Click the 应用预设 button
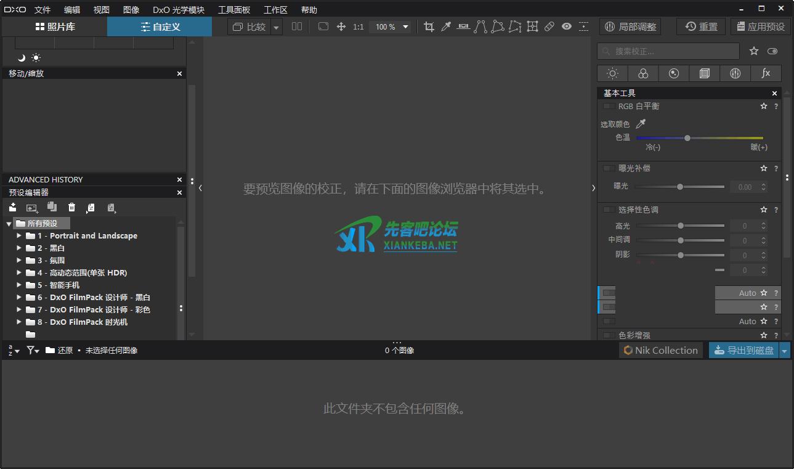 coord(760,27)
